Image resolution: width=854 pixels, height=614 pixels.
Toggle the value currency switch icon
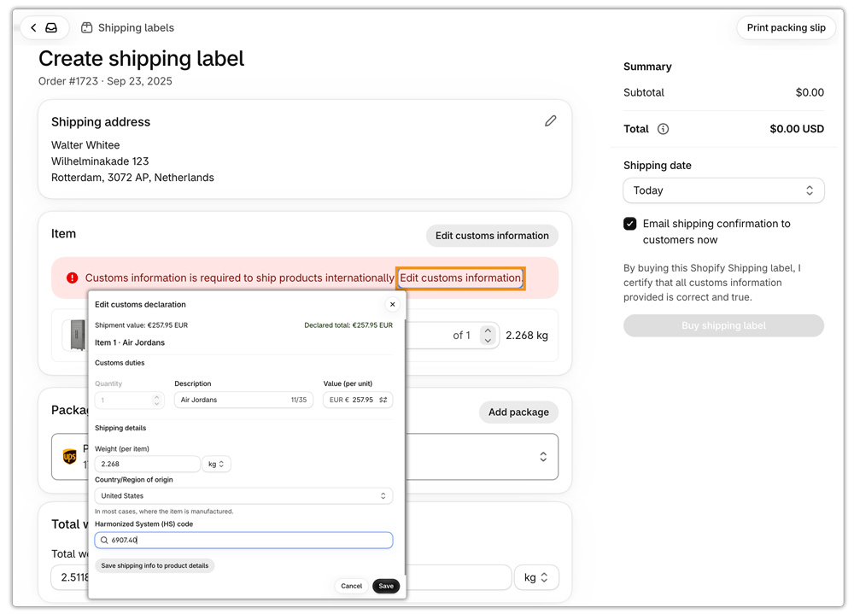click(x=383, y=400)
